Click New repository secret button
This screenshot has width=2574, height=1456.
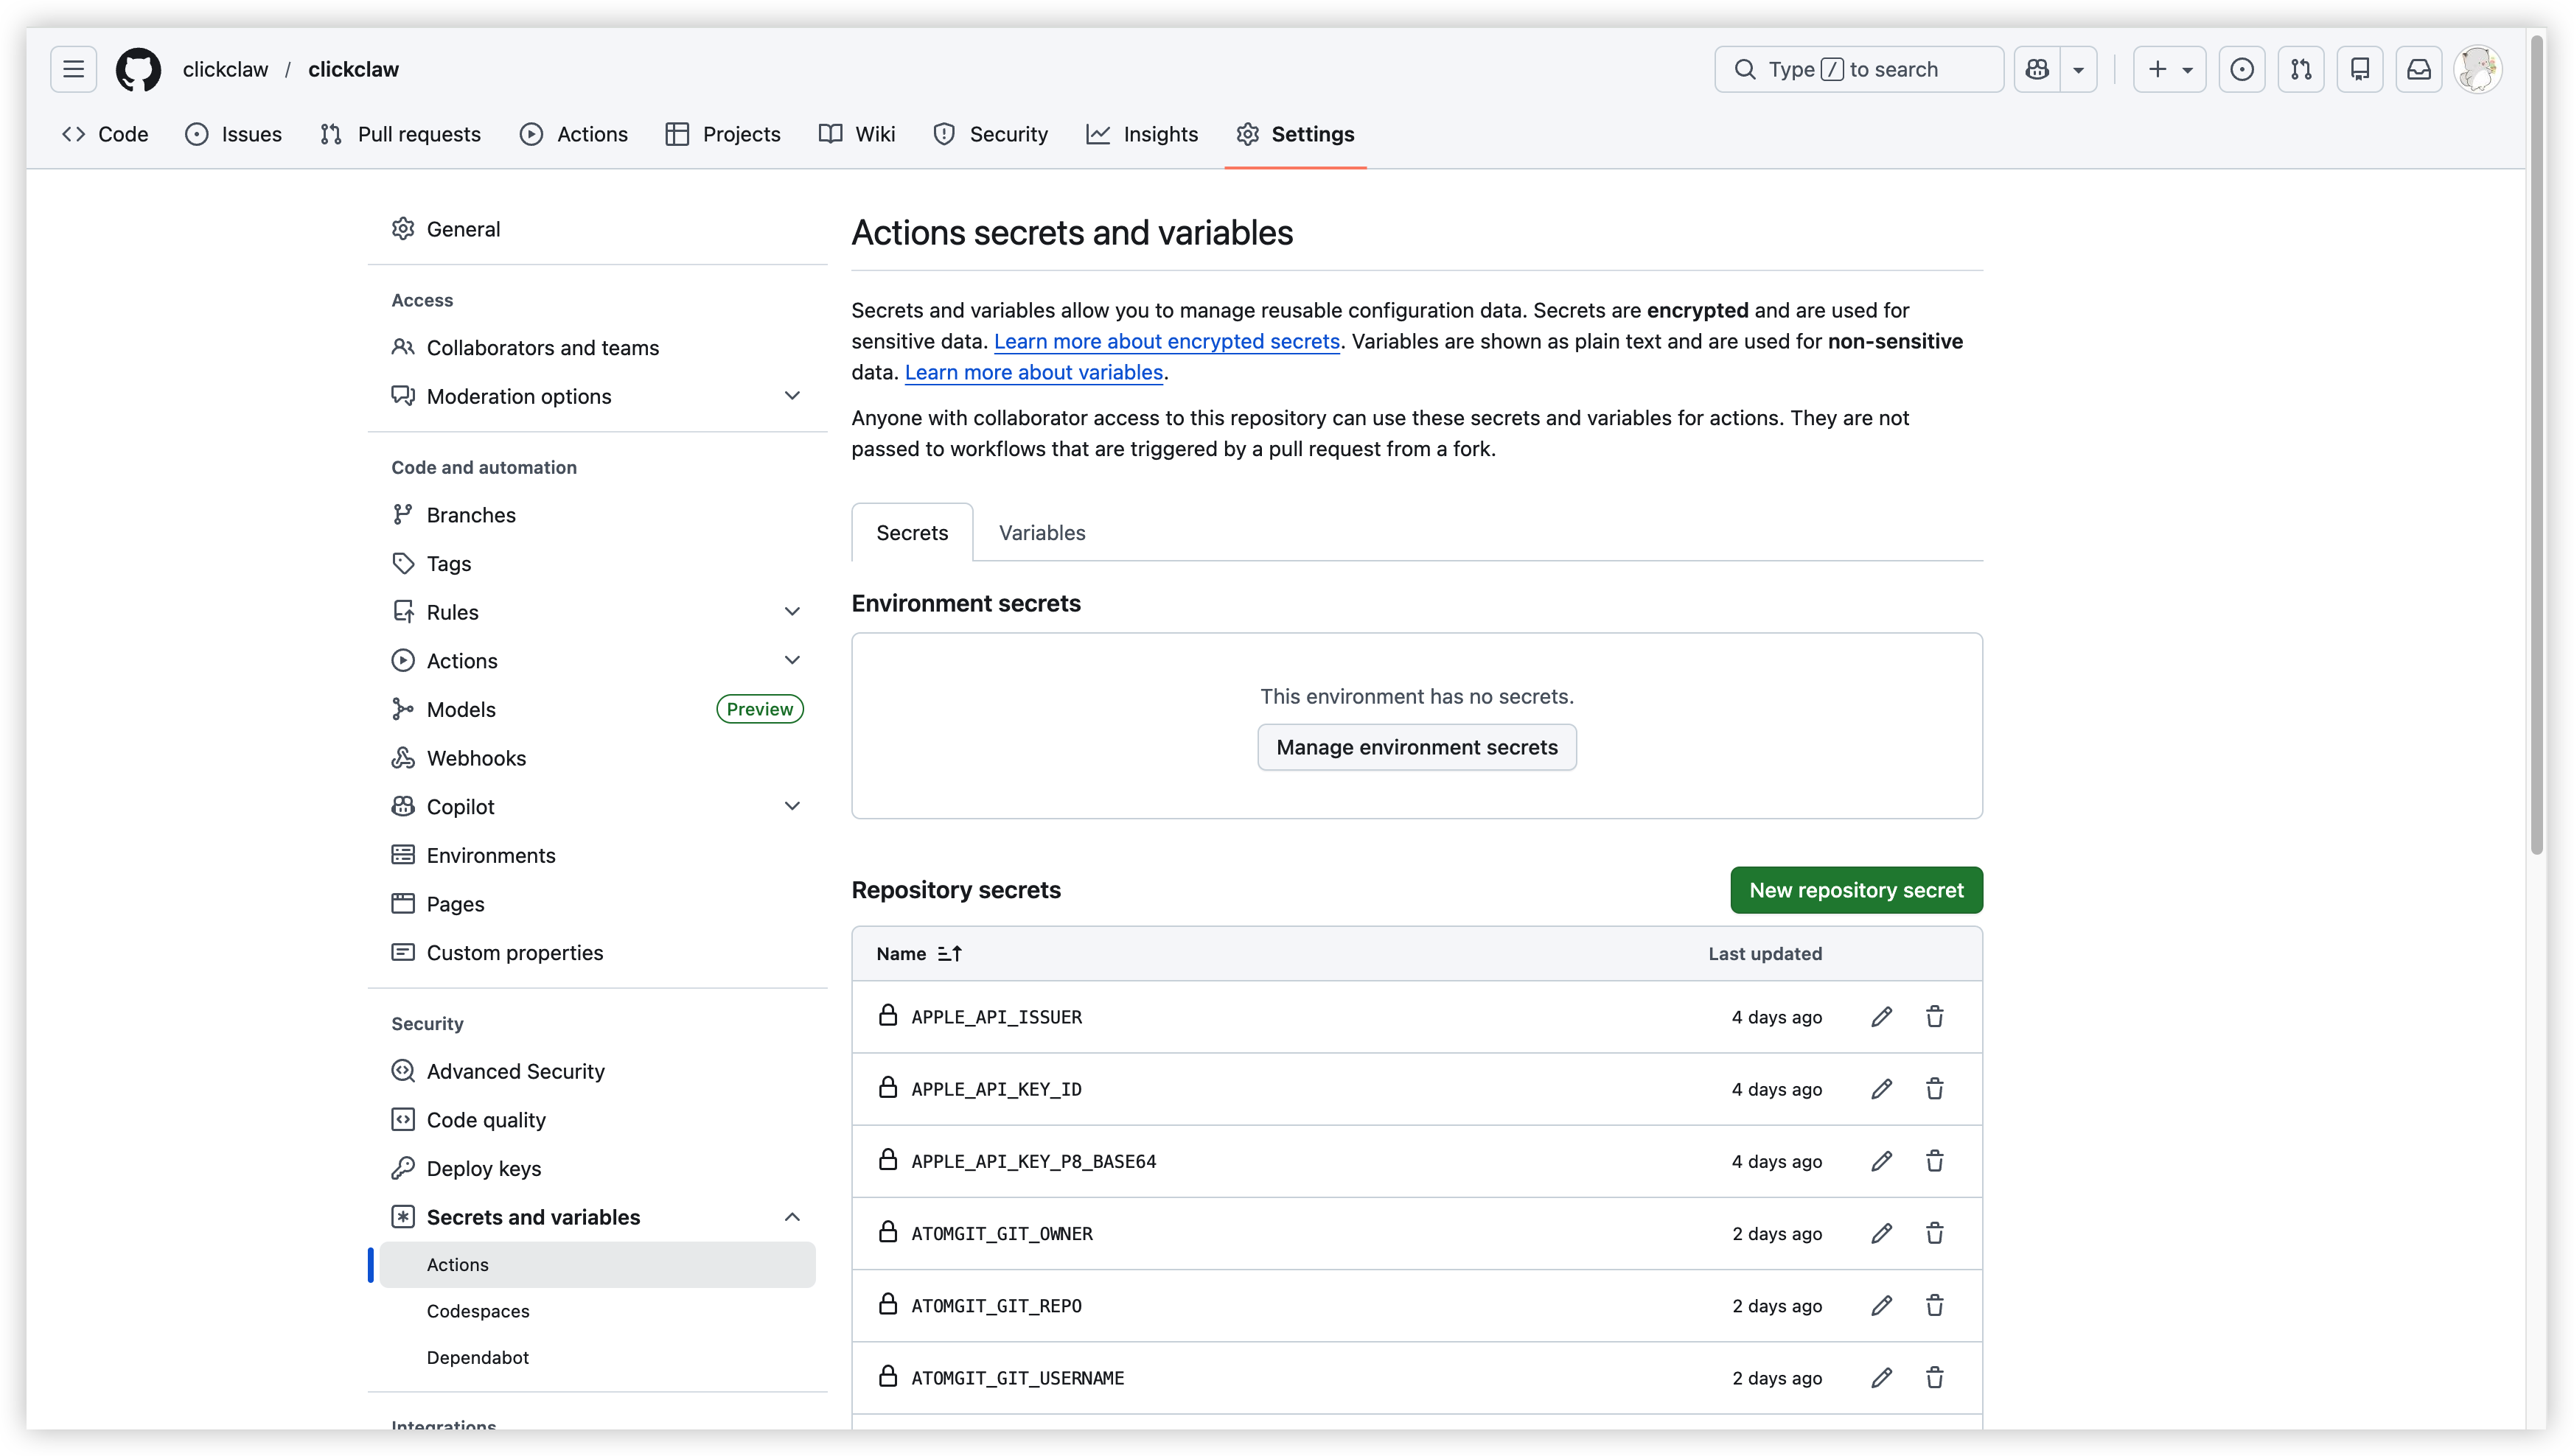pyautogui.click(x=1856, y=890)
